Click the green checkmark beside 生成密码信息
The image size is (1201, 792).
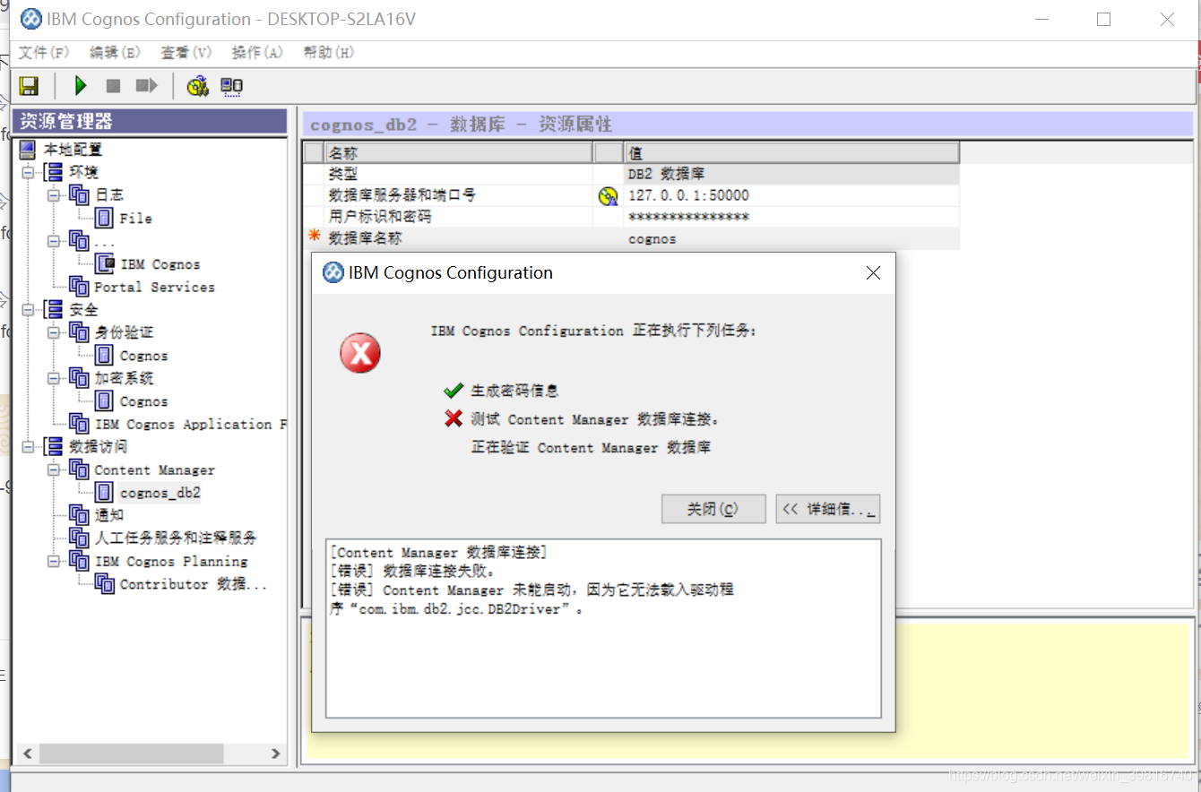[454, 391]
